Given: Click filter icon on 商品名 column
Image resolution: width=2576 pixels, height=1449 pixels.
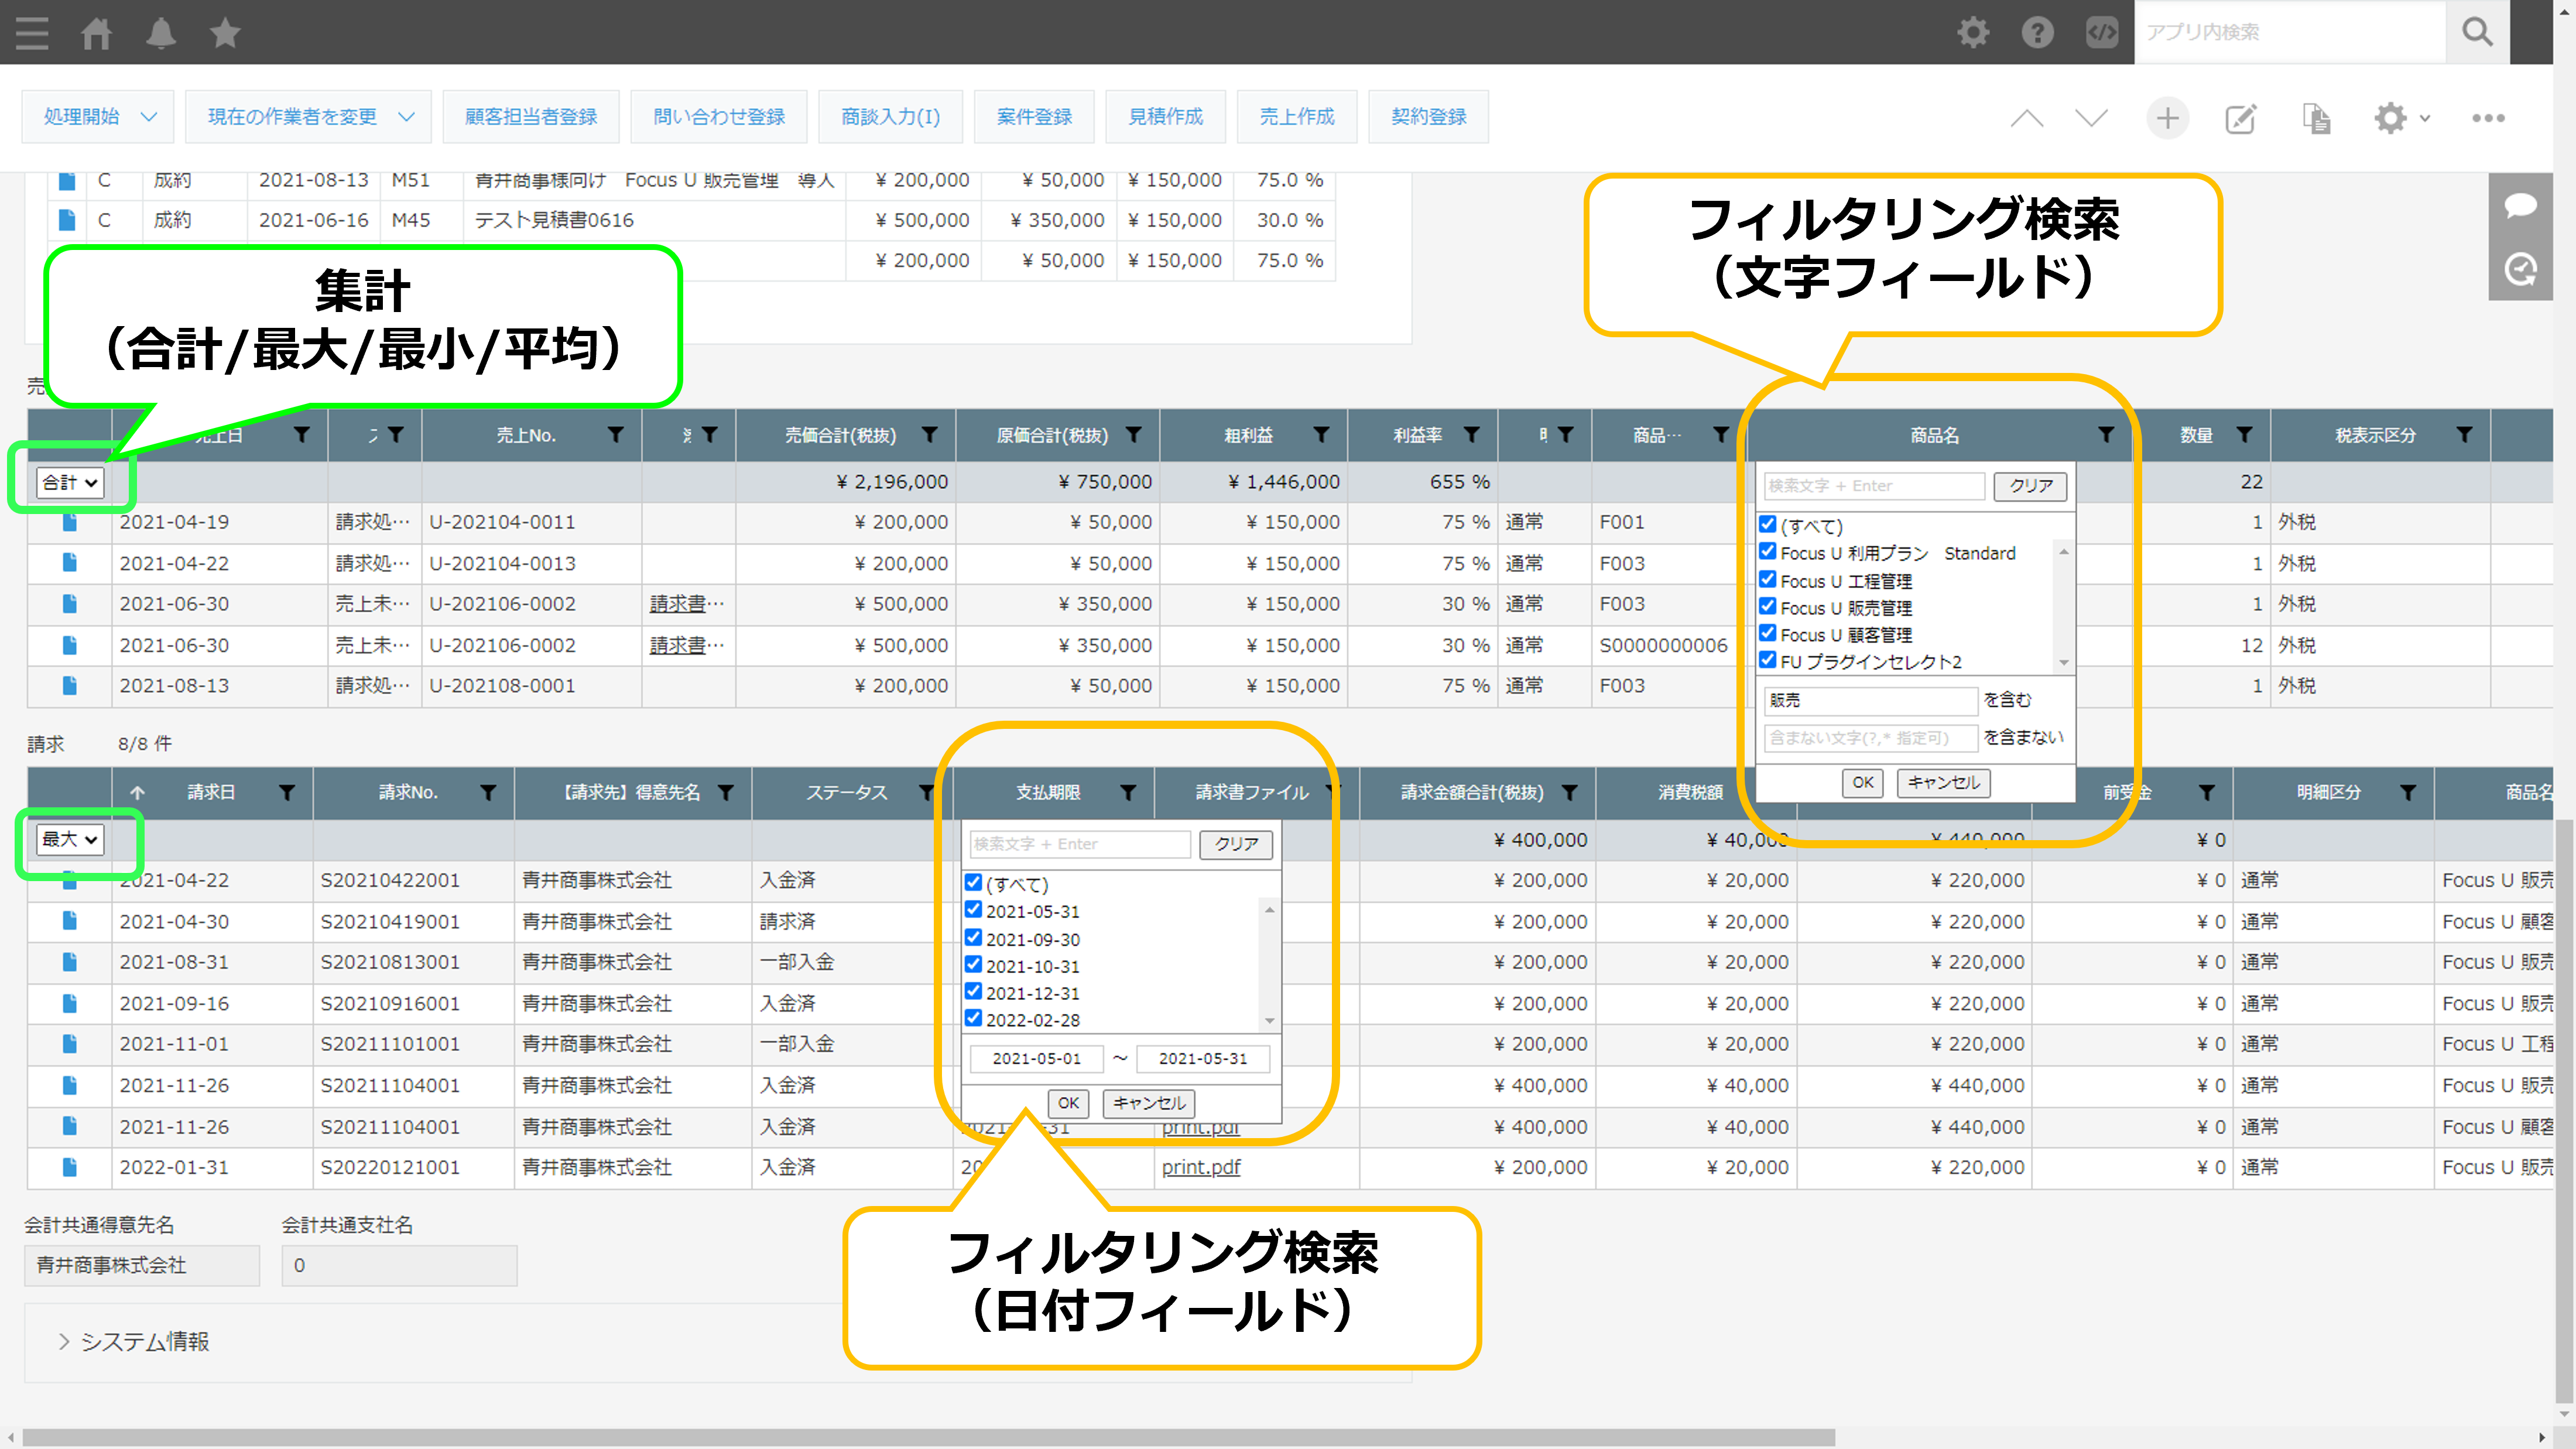Looking at the screenshot, I should pos(2106,435).
